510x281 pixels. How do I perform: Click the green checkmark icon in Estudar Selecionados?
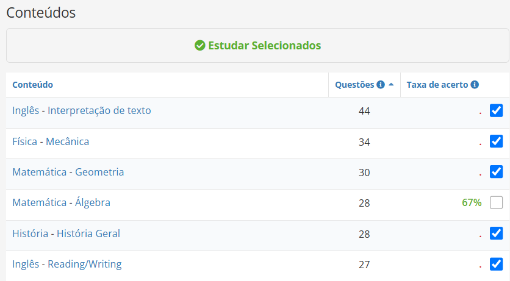pyautogui.click(x=199, y=46)
